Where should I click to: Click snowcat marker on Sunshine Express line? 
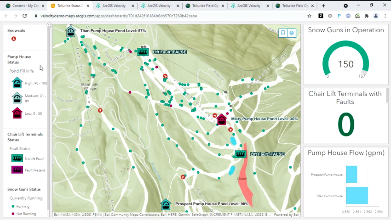(100, 110)
